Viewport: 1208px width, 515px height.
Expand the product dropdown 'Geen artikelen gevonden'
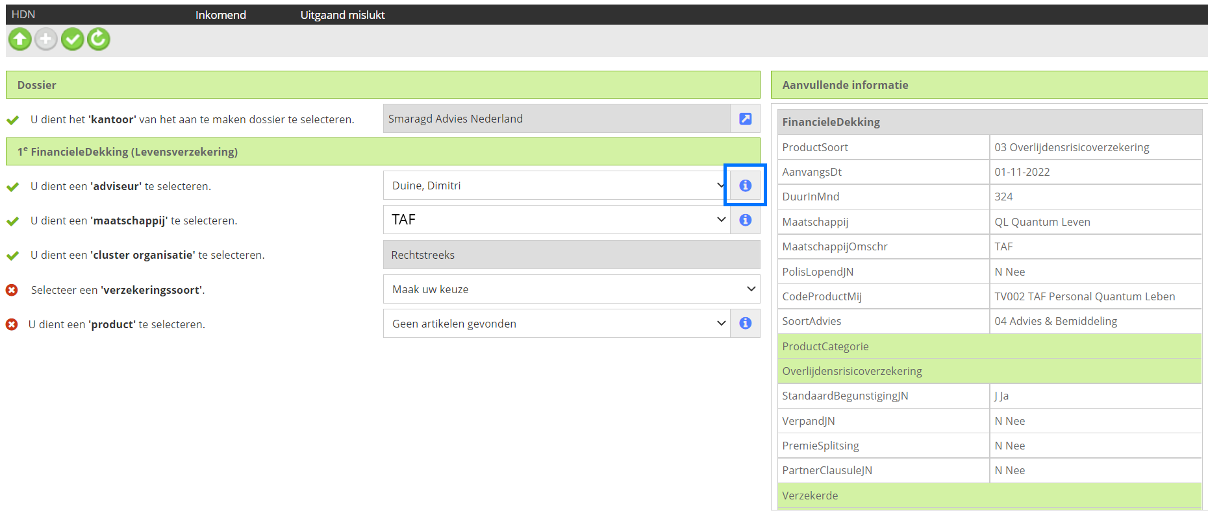[556, 324]
